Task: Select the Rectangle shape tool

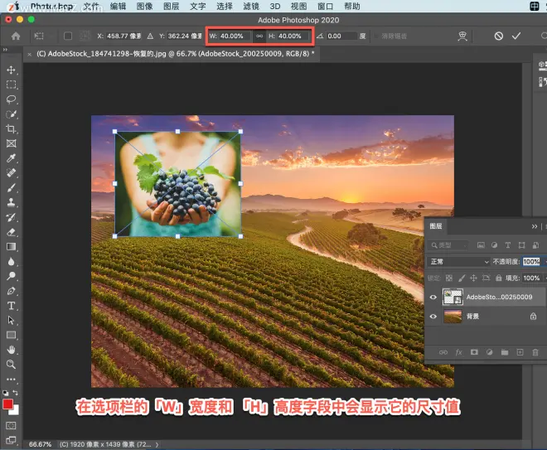Action: coord(11,335)
